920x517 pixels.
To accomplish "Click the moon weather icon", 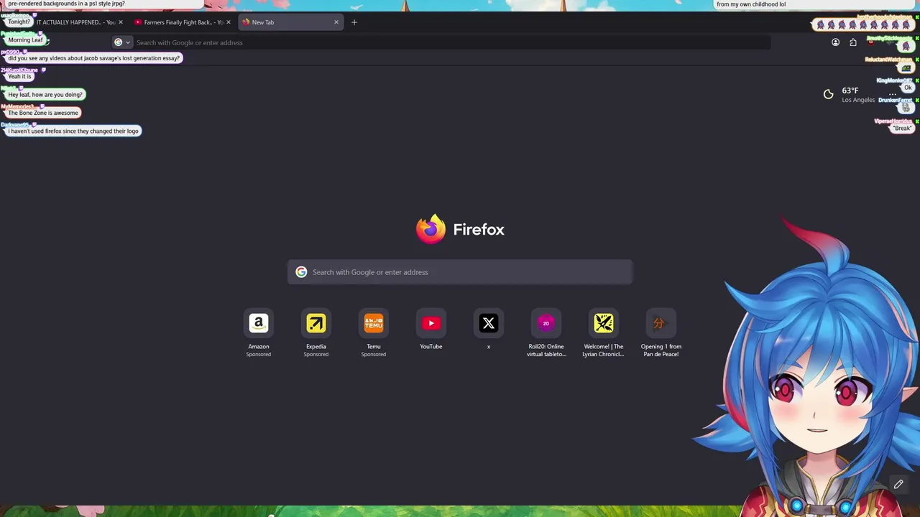I will click(x=828, y=94).
